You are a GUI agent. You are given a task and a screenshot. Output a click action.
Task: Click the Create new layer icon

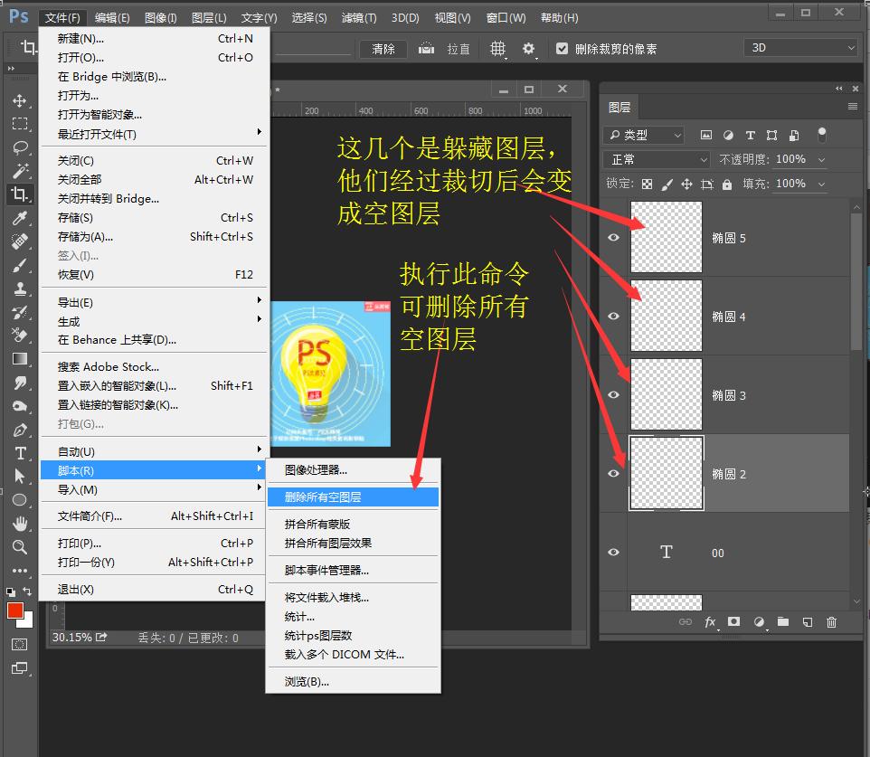[807, 622]
